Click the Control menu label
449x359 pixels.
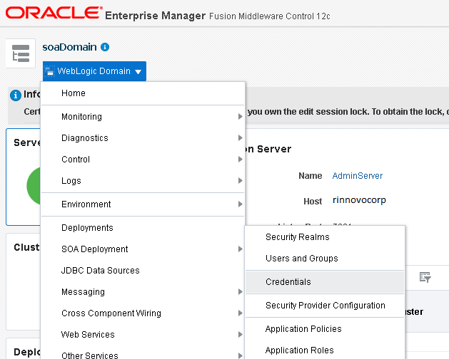click(76, 160)
